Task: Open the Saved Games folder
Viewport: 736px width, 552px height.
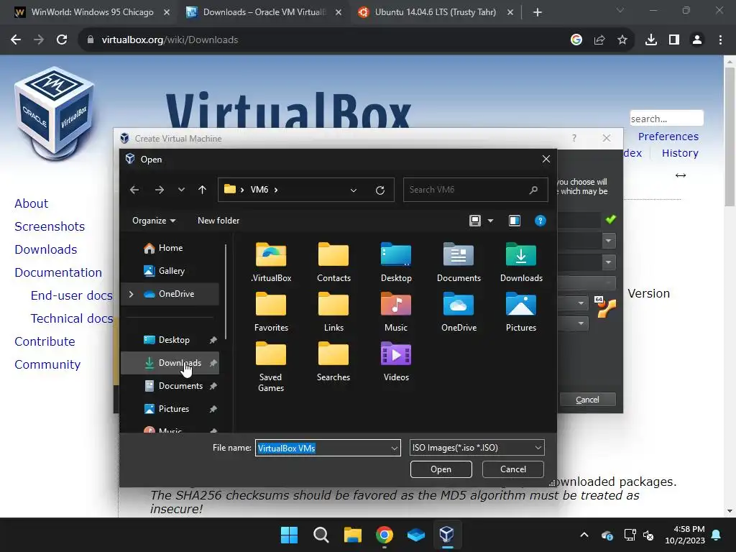Action: [271, 367]
